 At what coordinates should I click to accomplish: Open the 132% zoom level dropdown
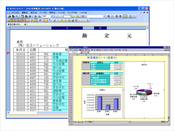coord(52,16)
